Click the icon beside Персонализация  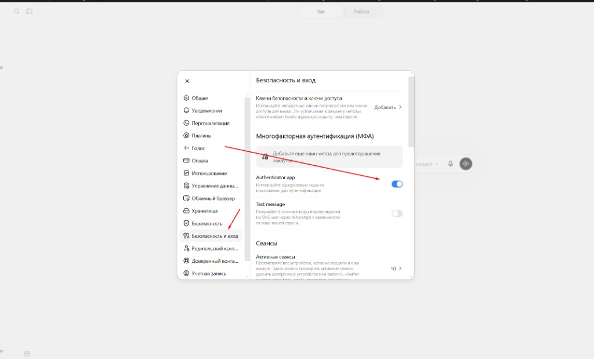tap(186, 123)
